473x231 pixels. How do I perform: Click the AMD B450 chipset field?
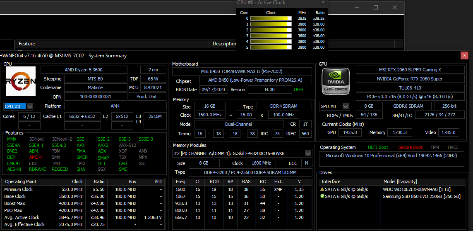[255, 80]
